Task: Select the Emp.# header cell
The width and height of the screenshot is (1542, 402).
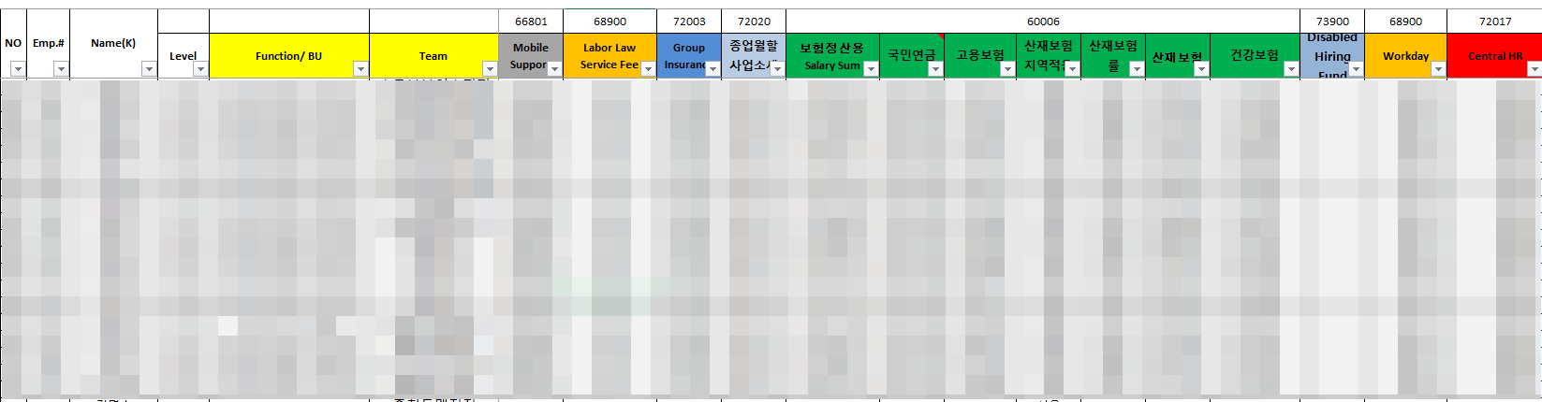Action: [49, 44]
